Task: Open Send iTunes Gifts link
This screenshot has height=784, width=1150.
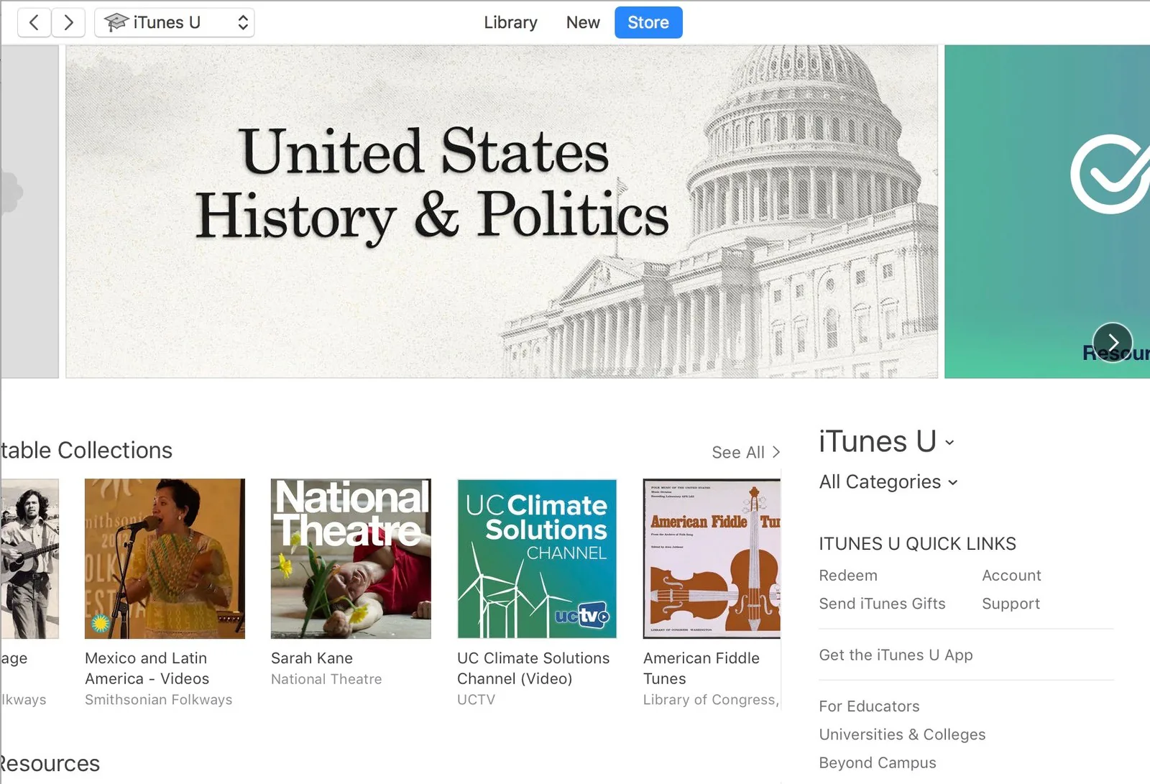Action: (x=882, y=604)
